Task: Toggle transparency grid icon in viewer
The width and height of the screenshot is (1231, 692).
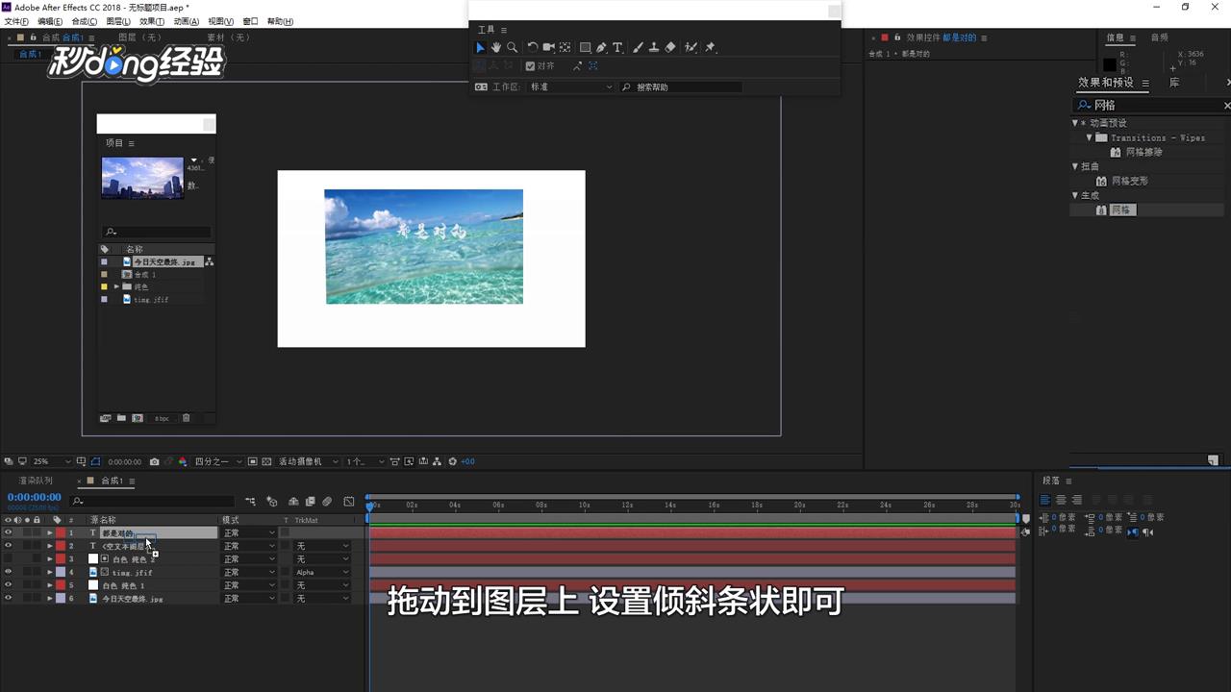Action: pos(266,461)
